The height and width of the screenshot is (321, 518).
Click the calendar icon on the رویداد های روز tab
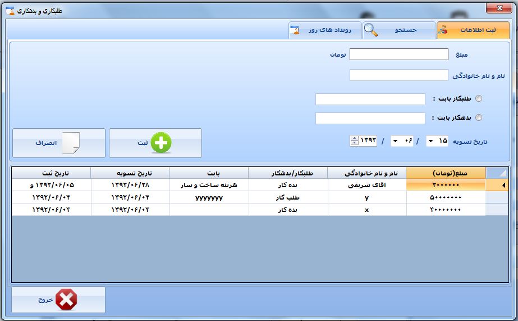[294, 30]
